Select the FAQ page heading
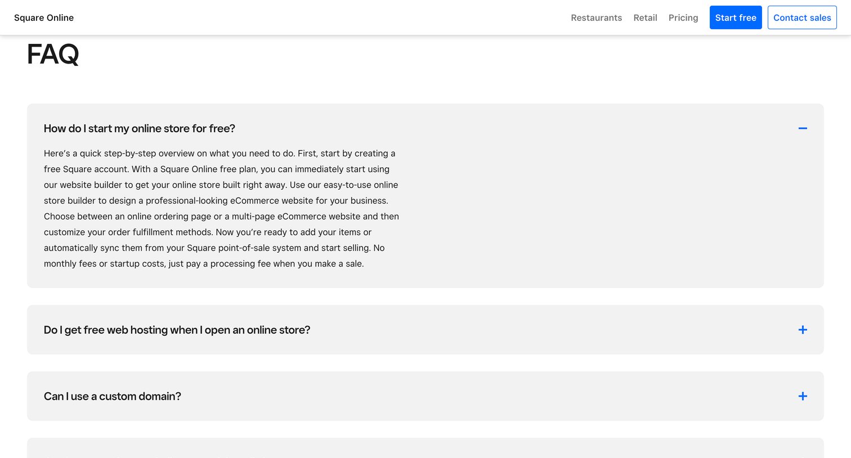Screen dimensions: 851x458 [53, 55]
